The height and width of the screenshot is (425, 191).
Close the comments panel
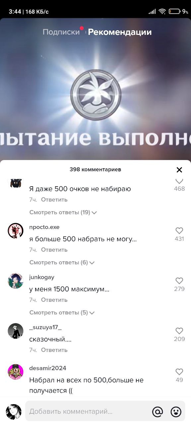179,170
